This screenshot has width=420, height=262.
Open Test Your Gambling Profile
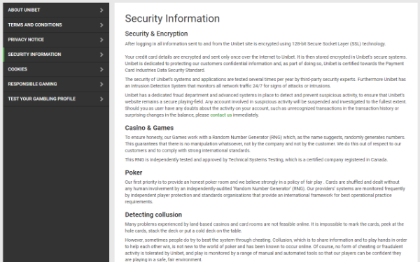56,99
